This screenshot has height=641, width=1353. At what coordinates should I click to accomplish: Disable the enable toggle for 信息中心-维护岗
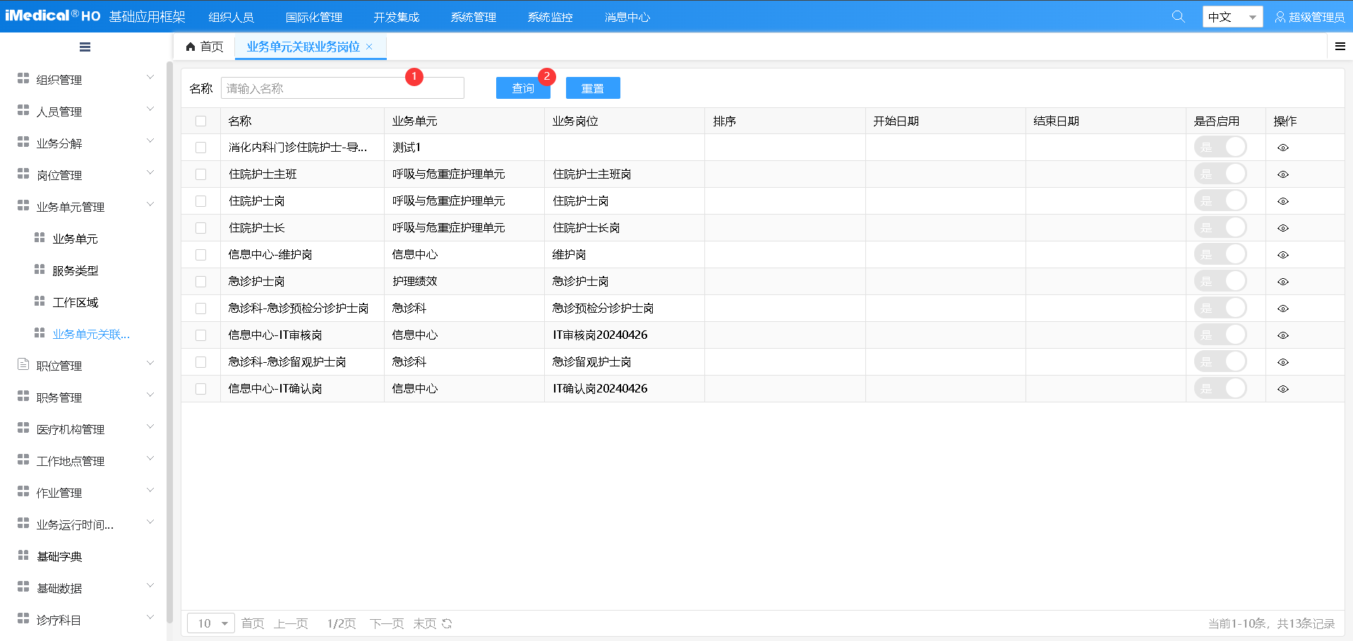[1221, 254]
